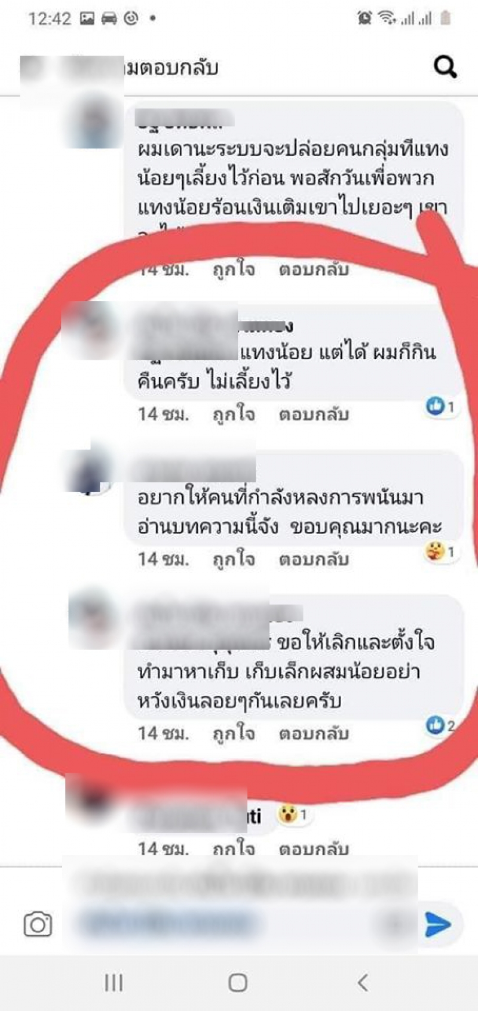
Task: Open the recent apps navigation button
Action: tap(114, 982)
